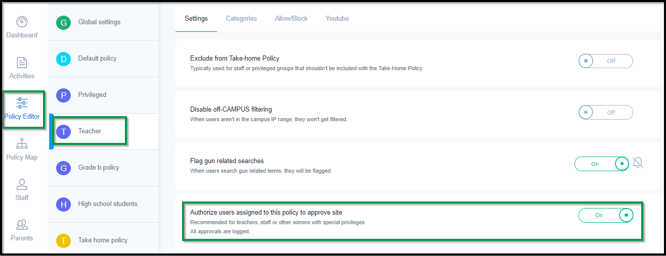
Task: Select the Privileged policy label
Action: coord(92,95)
